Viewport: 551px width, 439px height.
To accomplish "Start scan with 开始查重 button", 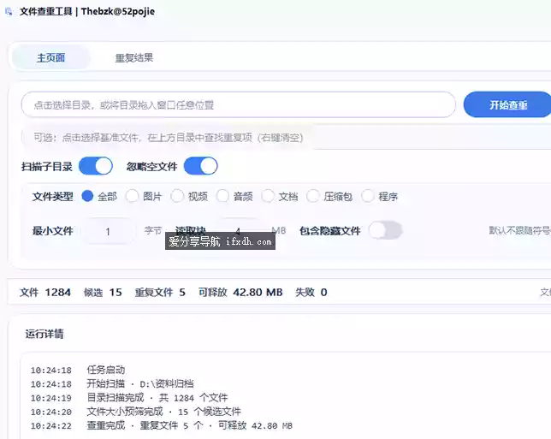I will point(508,104).
